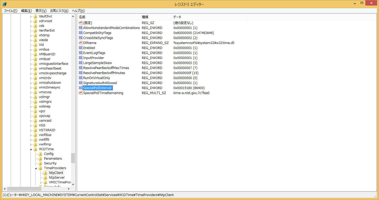
Task: Click the folder icon of Parameters key
Action: tap(41, 159)
